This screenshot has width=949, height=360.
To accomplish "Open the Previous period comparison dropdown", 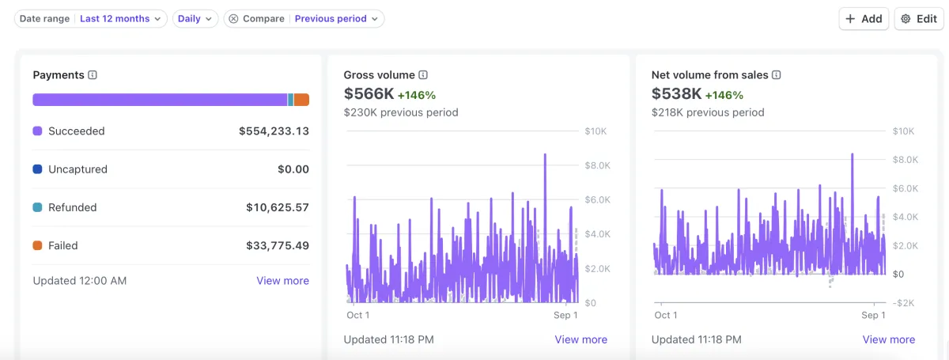I will pos(337,19).
